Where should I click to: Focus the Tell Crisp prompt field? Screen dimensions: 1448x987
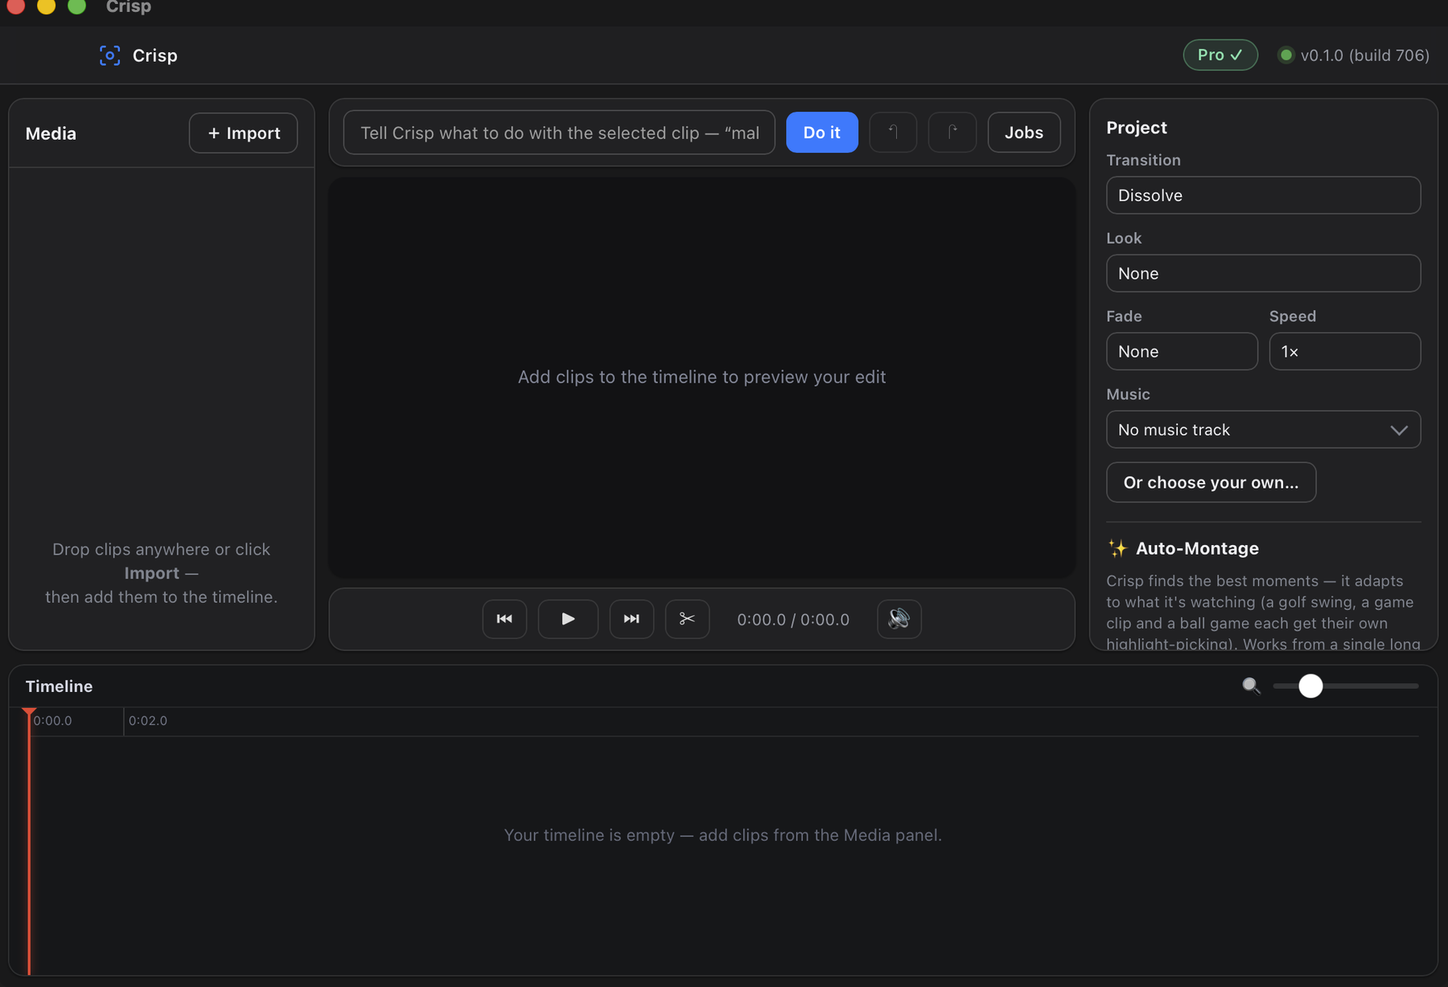(x=559, y=133)
